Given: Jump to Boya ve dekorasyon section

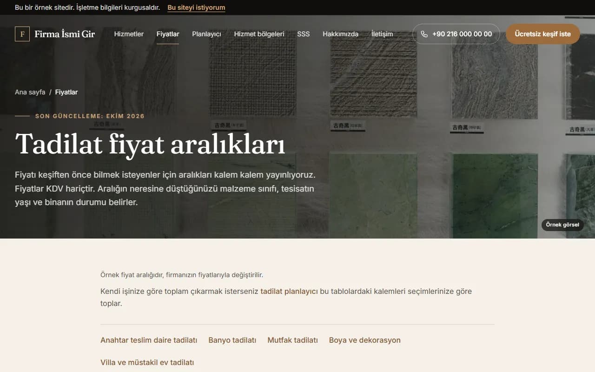Looking at the screenshot, I should click(x=365, y=340).
